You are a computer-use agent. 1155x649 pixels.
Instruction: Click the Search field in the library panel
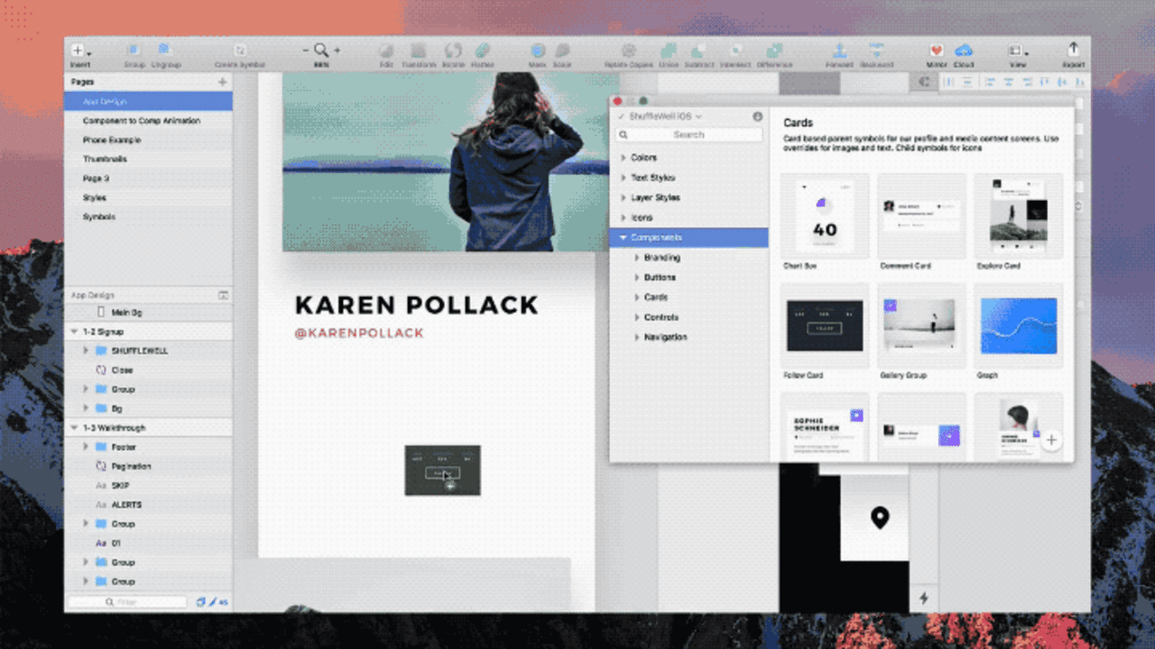688,134
